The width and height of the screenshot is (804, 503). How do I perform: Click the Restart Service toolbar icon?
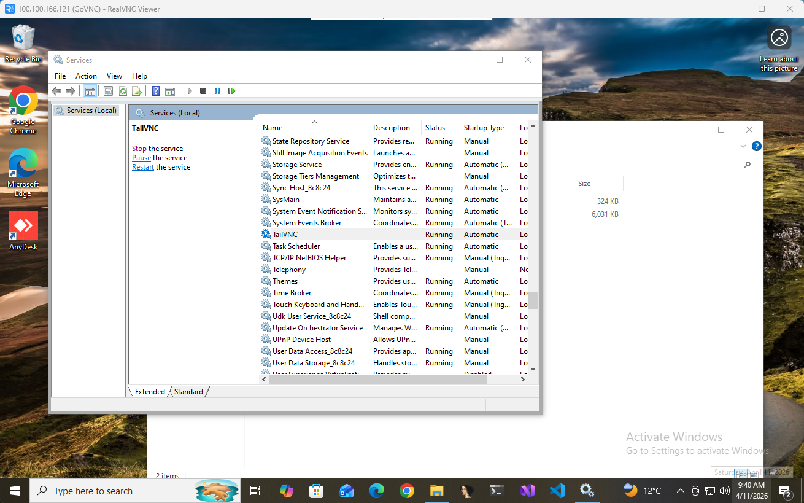tap(231, 91)
